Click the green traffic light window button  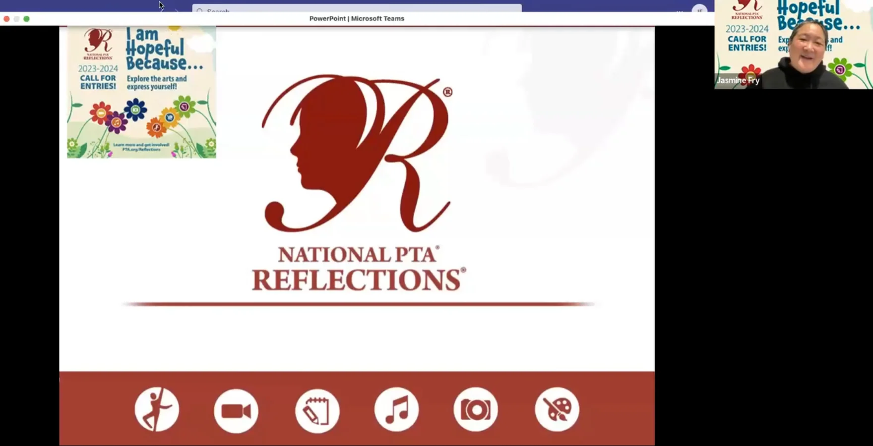click(x=26, y=18)
